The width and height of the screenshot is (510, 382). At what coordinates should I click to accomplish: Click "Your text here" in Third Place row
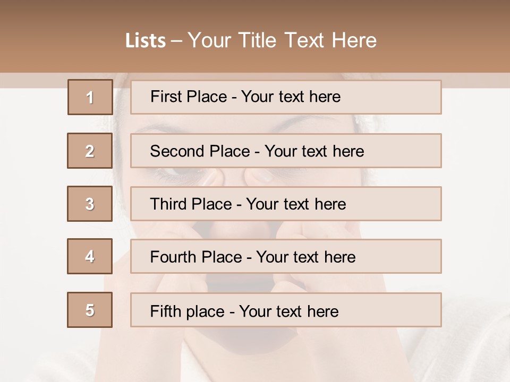click(x=296, y=204)
